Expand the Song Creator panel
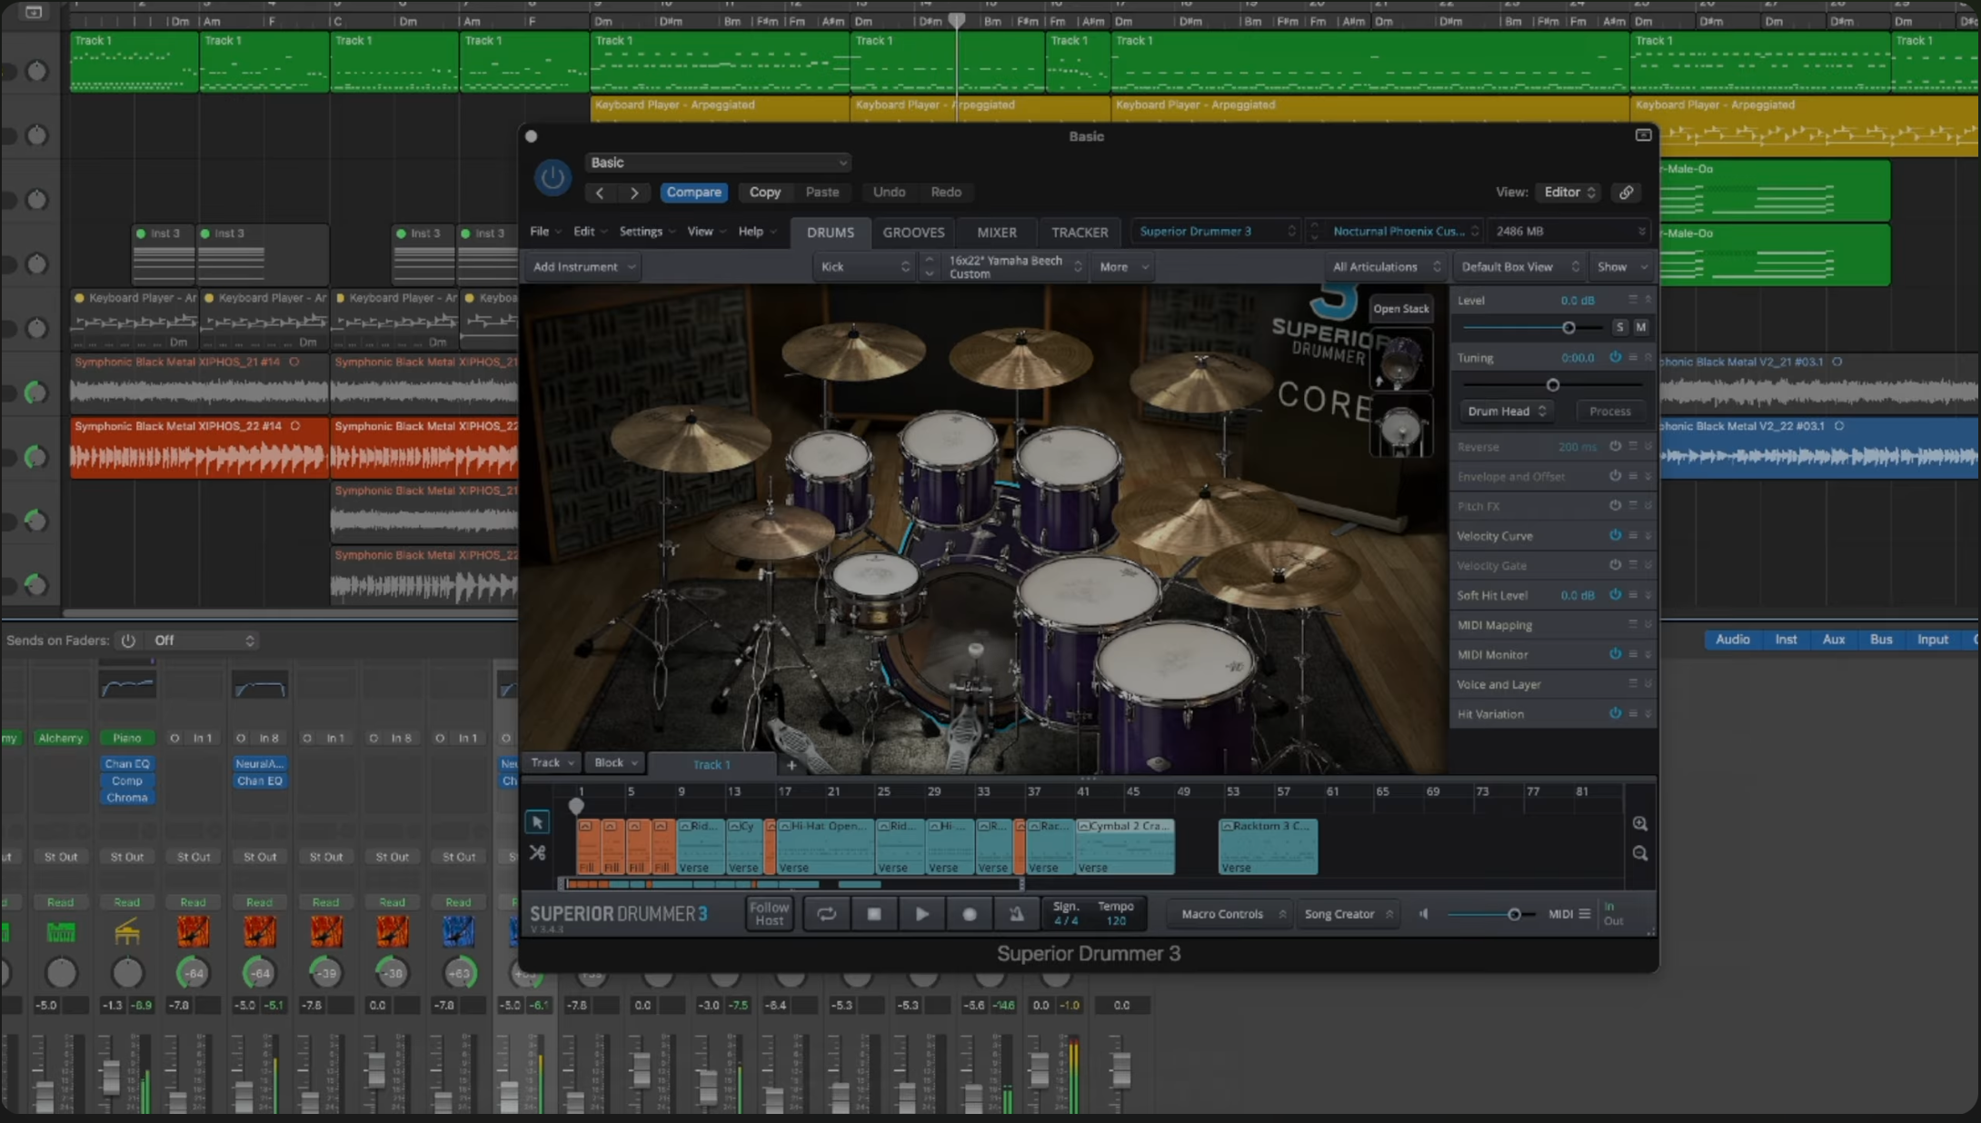The height and width of the screenshot is (1123, 1981). coord(1348,914)
